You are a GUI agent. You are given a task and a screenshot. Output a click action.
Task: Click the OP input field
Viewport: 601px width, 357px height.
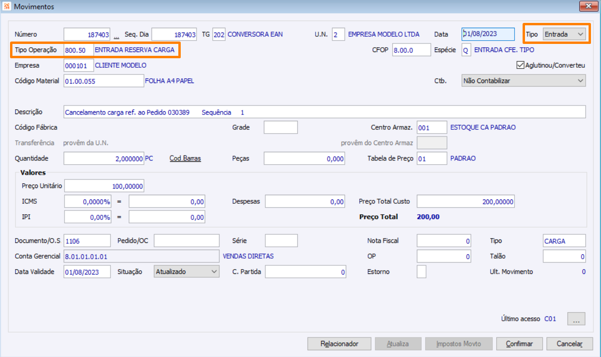(x=444, y=256)
